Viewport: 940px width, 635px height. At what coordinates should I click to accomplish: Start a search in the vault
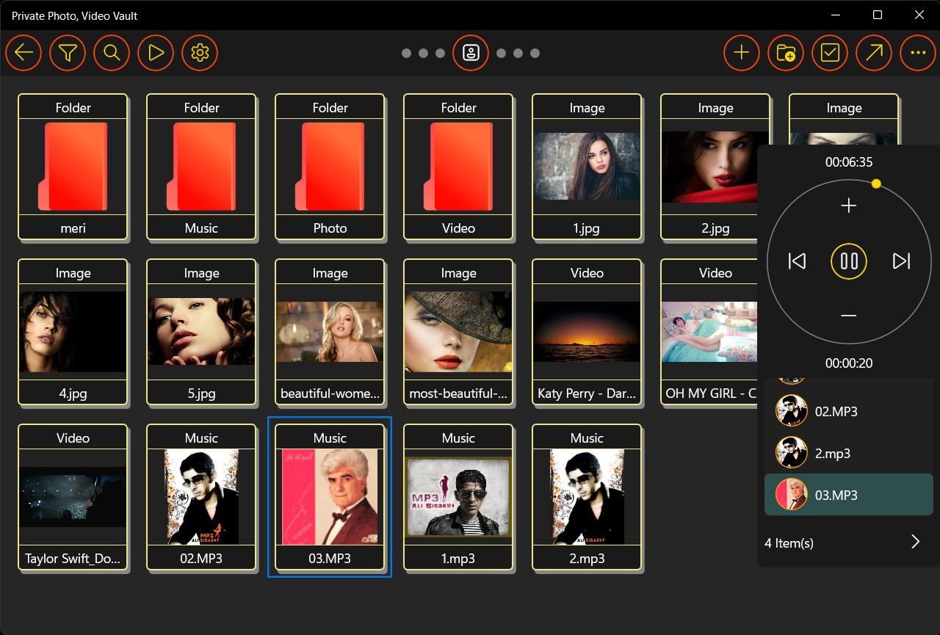[112, 53]
